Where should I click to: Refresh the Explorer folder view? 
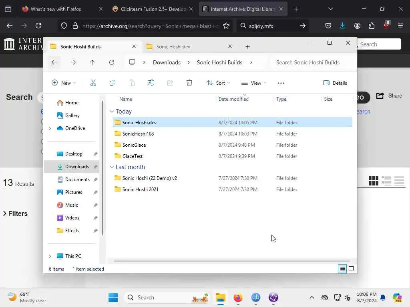[112, 62]
